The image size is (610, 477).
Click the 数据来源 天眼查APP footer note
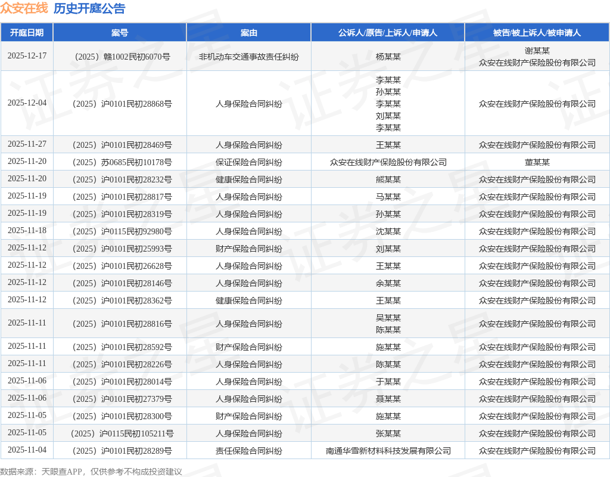point(91,472)
